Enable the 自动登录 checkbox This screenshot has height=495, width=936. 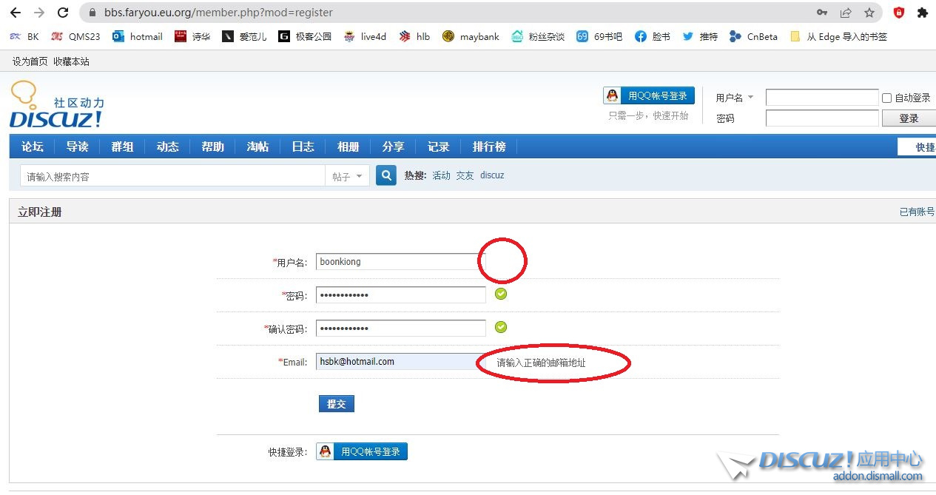pyautogui.click(x=886, y=98)
